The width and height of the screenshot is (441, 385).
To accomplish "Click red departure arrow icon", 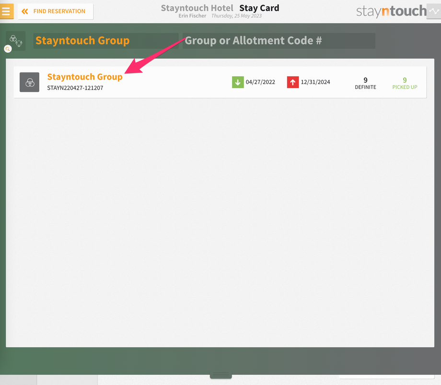I will coord(293,82).
